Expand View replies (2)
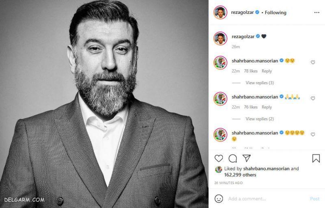 [x=260, y=119]
